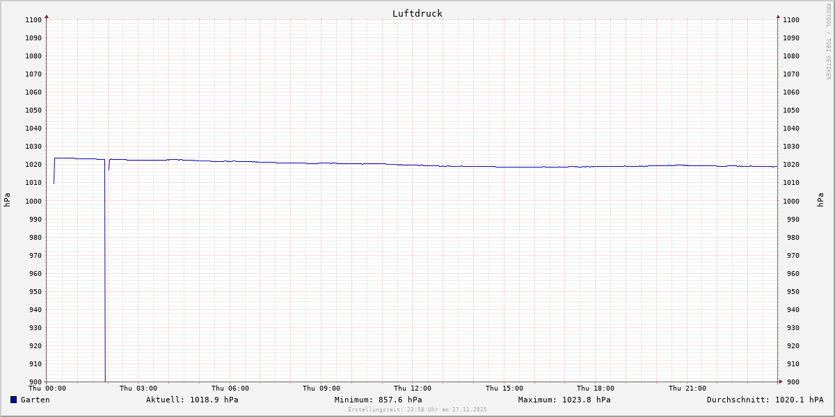Image resolution: width=835 pixels, height=417 pixels.
Task: Click the blue Garten legend color square
Action: pos(13,400)
